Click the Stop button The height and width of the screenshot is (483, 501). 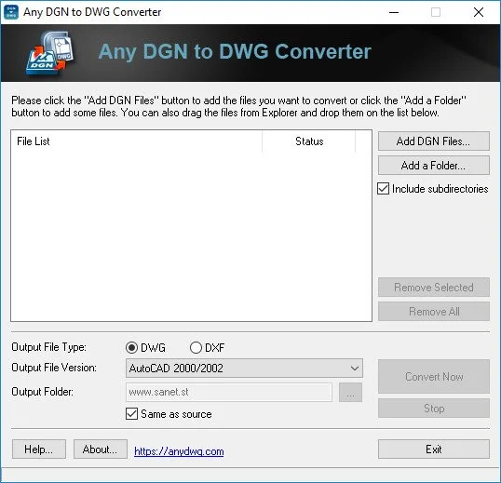click(434, 409)
